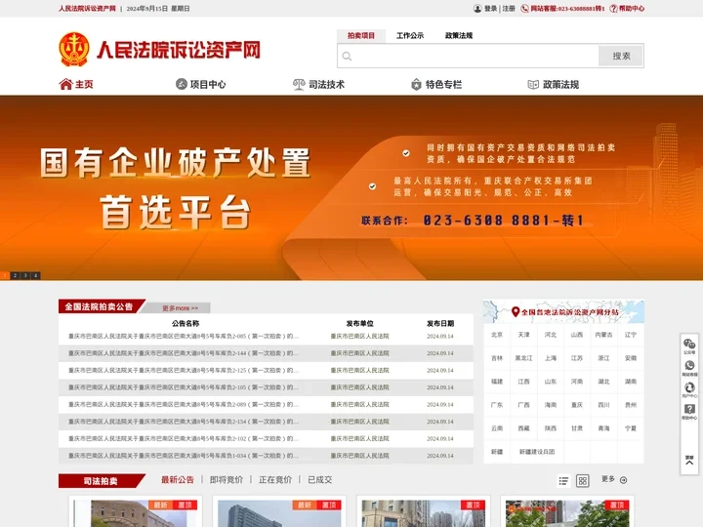The height and width of the screenshot is (527, 703).
Task: Click the back-to-top arrow icon
Action: (689, 461)
